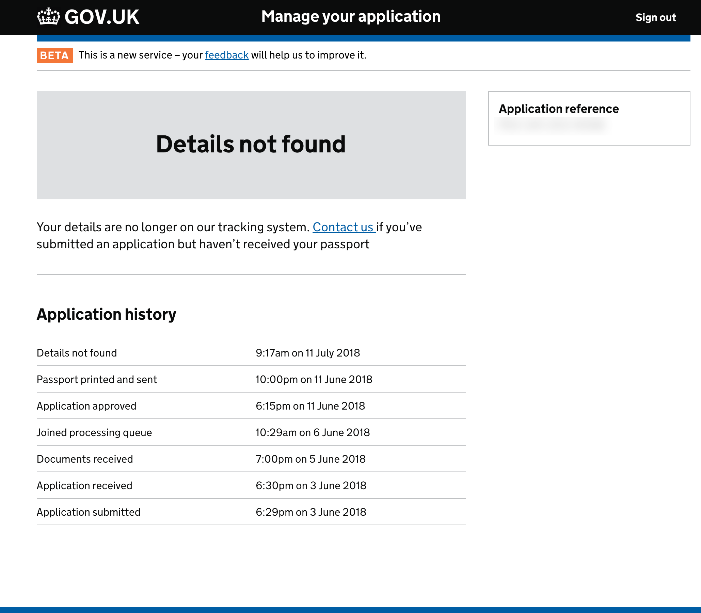The image size is (701, 613).
Task: Select the Application reference heading
Action: 559,109
